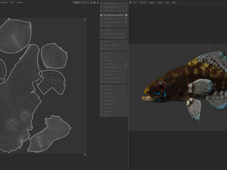Viewport: 227px width, 170px height.
Task: Open the Texture menu
Action: 19,2
